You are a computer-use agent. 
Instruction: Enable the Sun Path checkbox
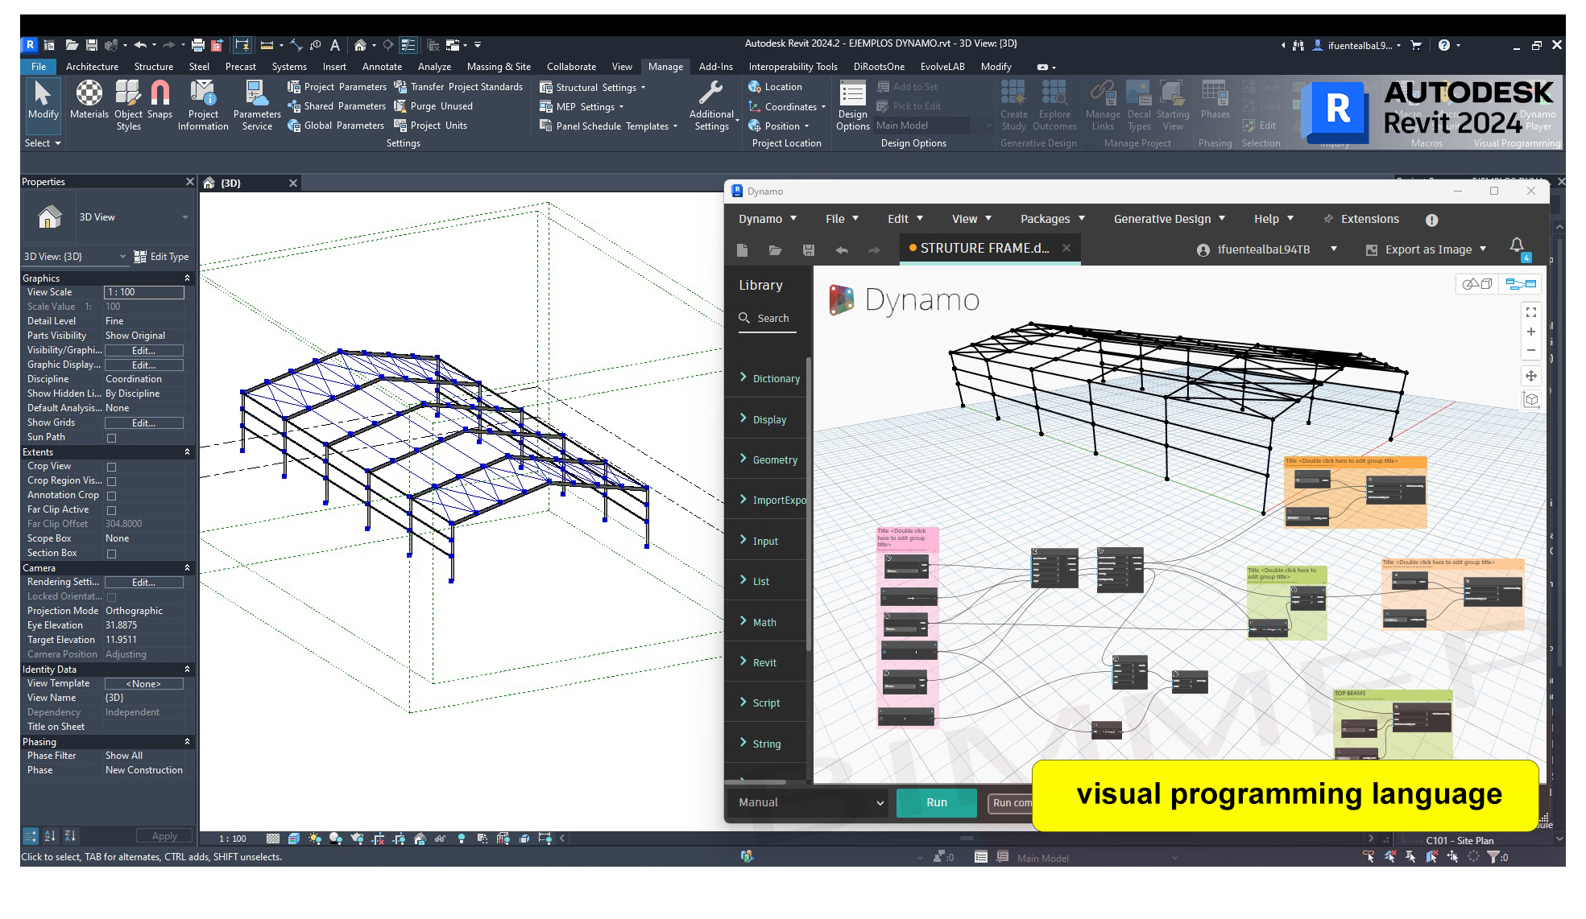112,438
